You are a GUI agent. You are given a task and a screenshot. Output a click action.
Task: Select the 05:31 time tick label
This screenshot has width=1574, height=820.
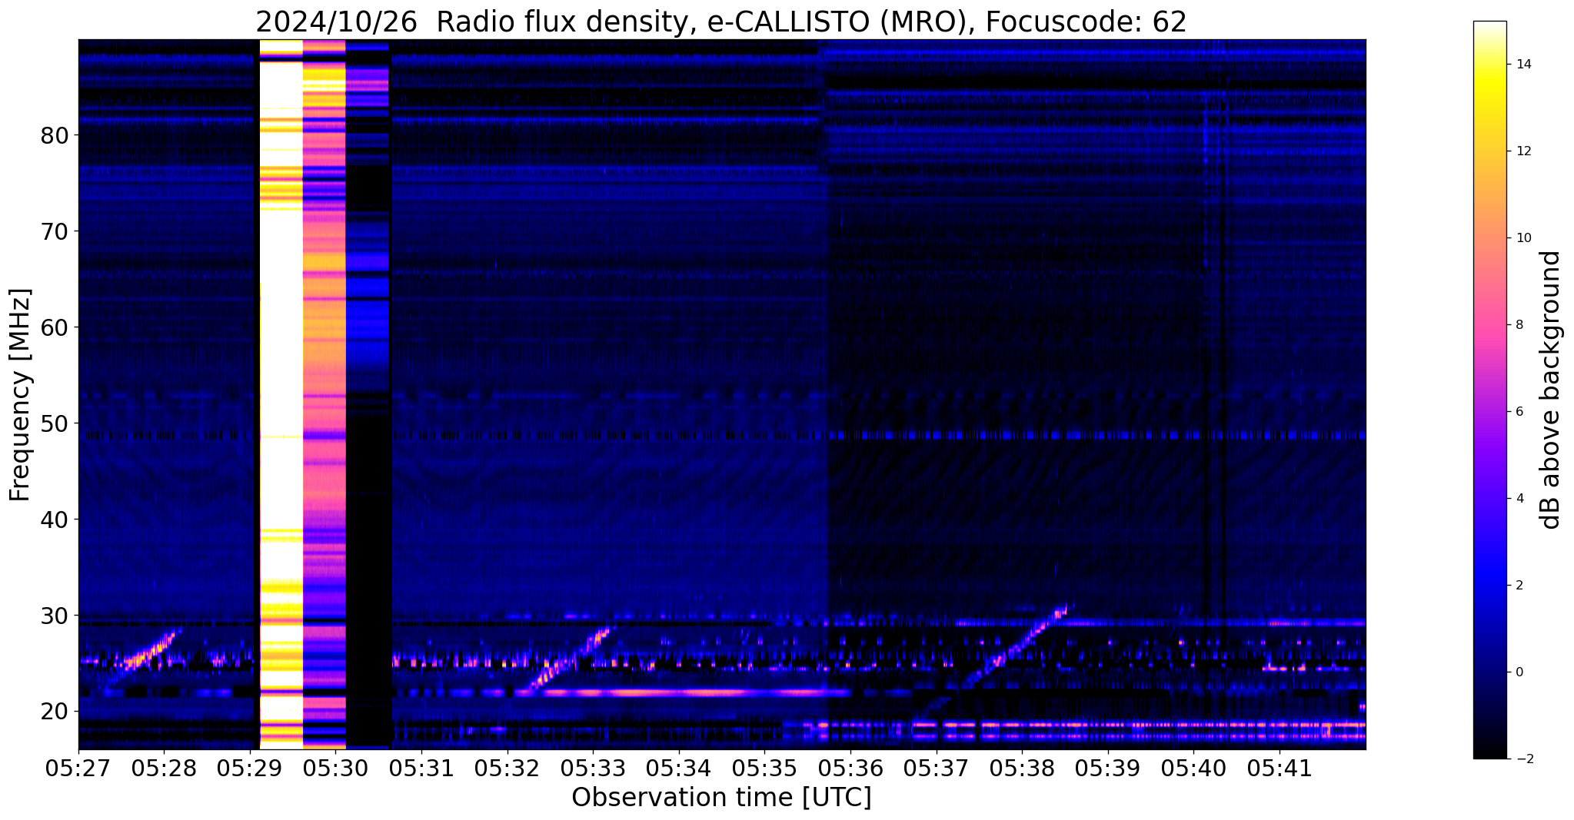(x=421, y=768)
